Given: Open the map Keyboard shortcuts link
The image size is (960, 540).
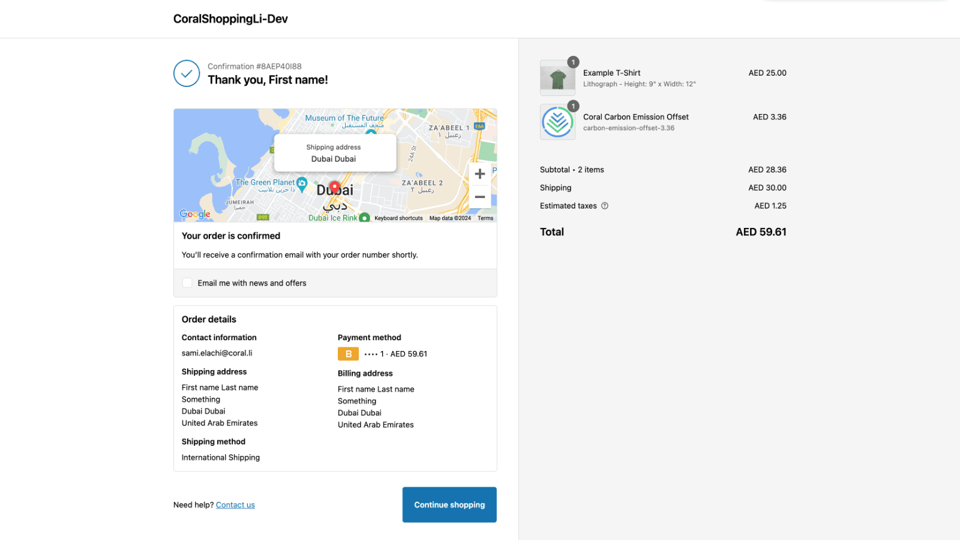Looking at the screenshot, I should [398, 218].
